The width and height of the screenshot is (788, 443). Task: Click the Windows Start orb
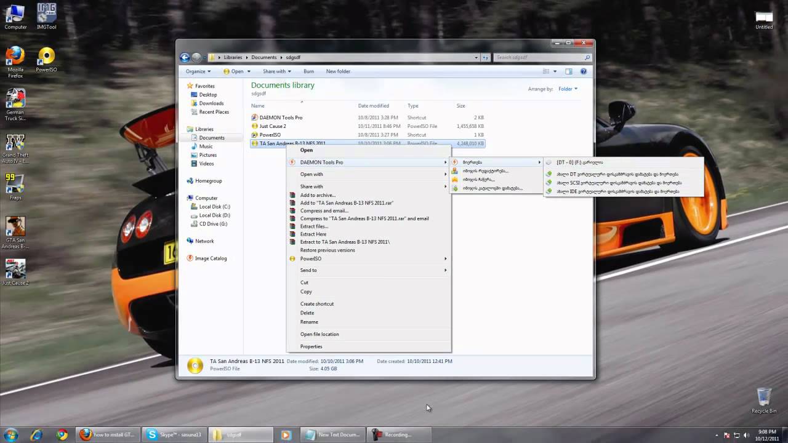point(12,434)
